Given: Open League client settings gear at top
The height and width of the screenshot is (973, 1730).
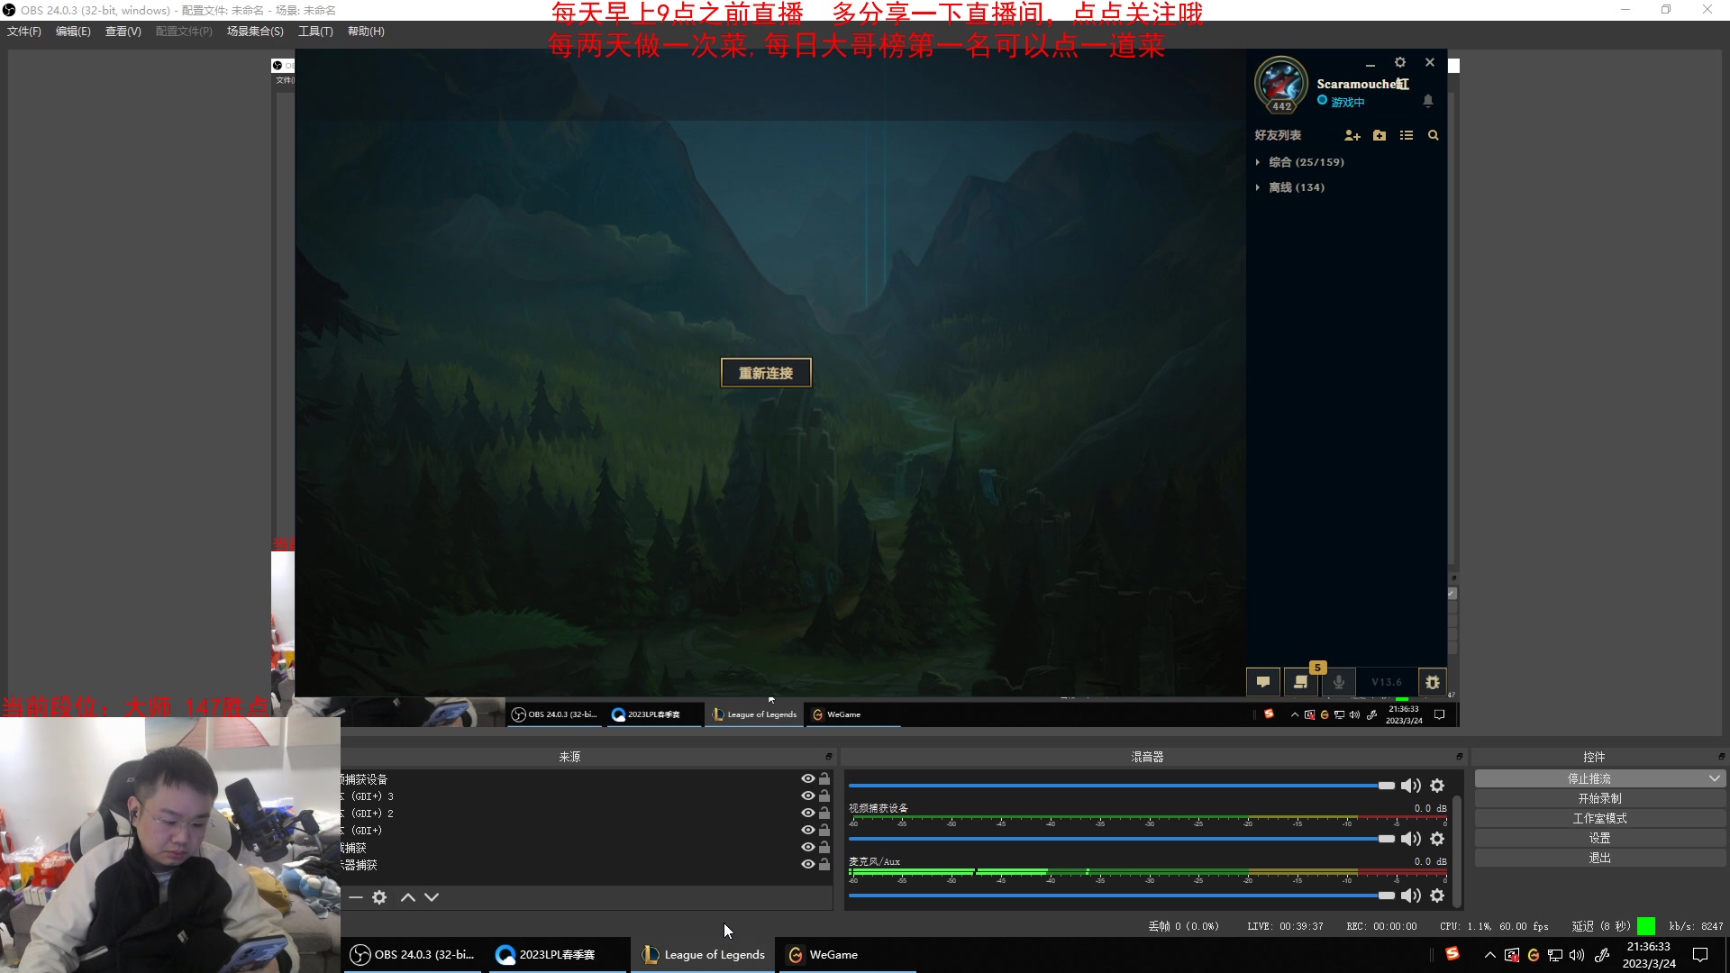Looking at the screenshot, I should click(1400, 62).
